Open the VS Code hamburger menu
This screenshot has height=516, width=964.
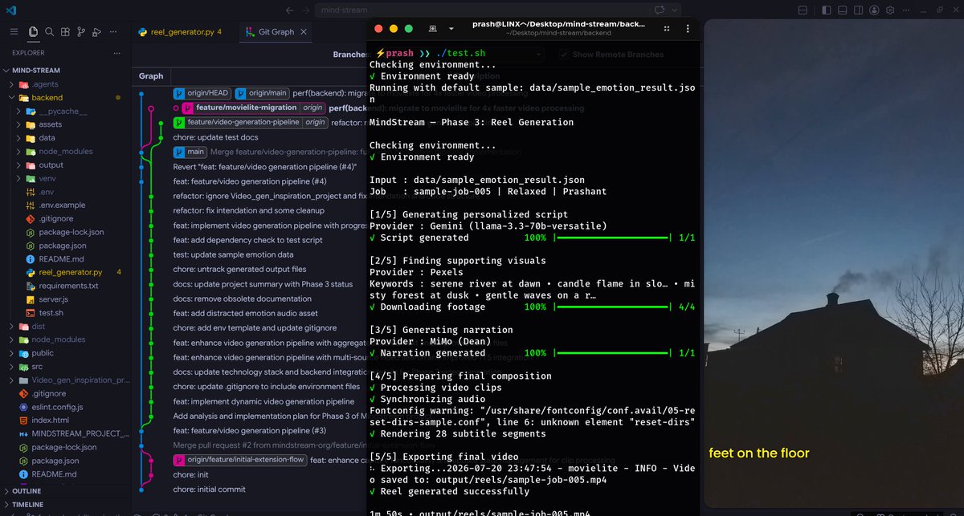pyautogui.click(x=14, y=32)
